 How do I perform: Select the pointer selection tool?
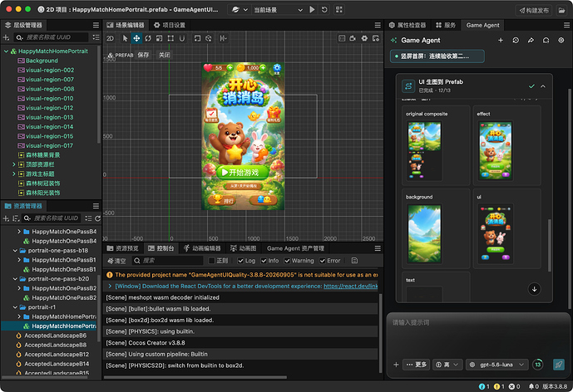pyautogui.click(x=125, y=38)
